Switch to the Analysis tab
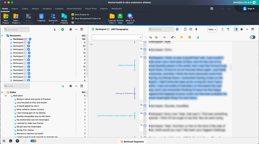The width and height of the screenshot is (259, 144). pyautogui.click(x=59, y=9)
